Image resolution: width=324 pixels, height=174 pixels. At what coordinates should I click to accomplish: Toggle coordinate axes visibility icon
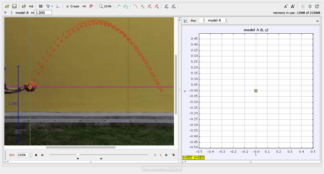coord(58,6)
